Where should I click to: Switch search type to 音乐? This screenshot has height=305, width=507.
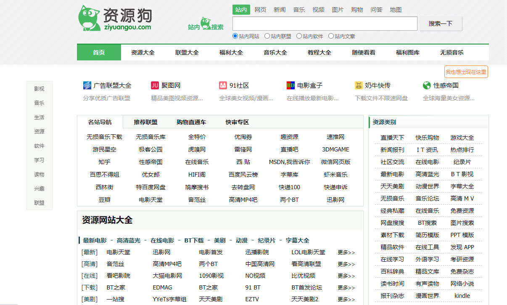point(299,10)
